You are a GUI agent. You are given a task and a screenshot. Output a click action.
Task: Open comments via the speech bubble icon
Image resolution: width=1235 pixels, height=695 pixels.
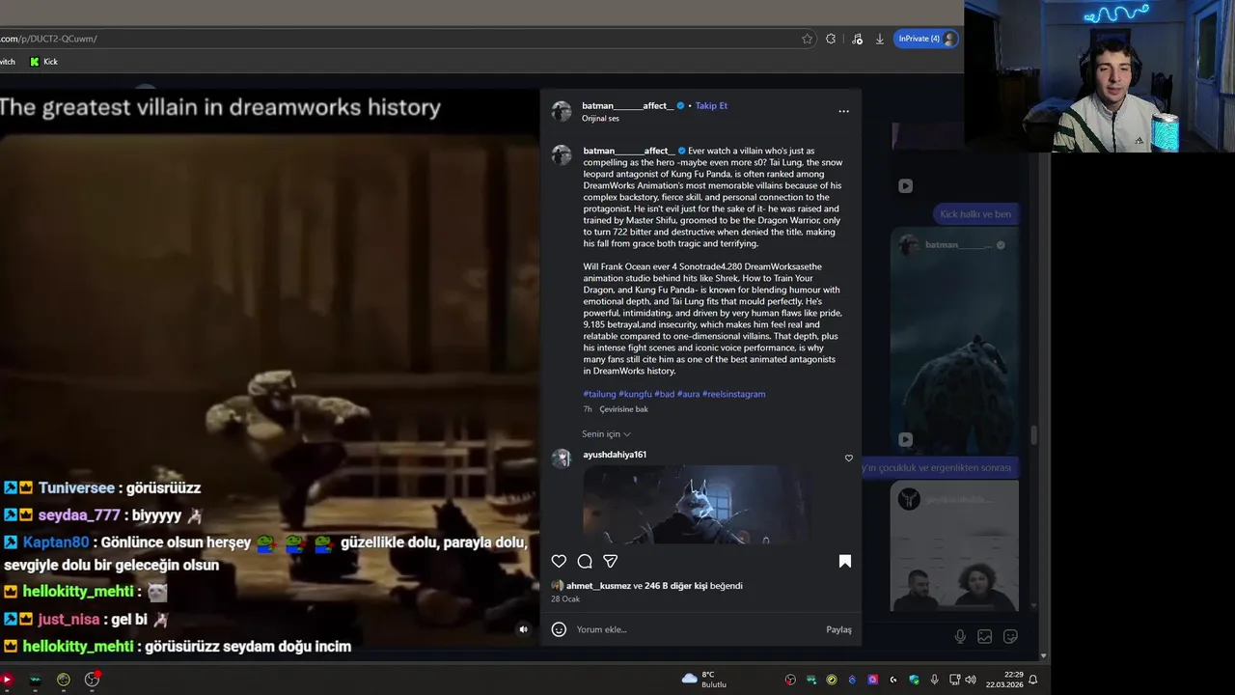[585, 561]
